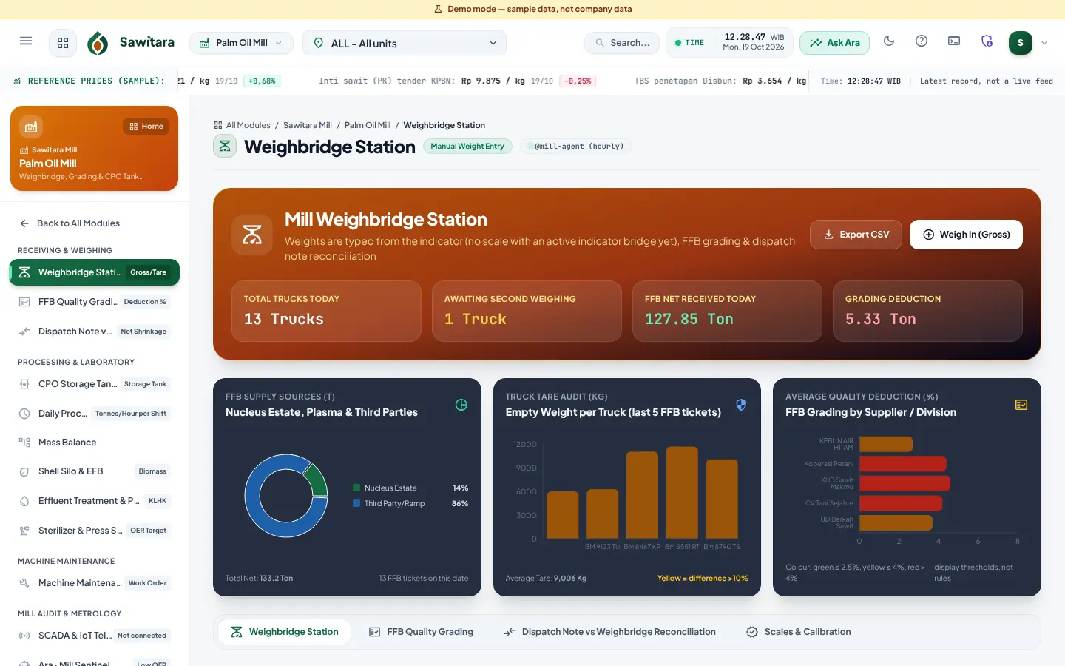Open FFB Quality Grading in sidebar
Image resolution: width=1065 pixels, height=666 pixels.
click(x=94, y=302)
